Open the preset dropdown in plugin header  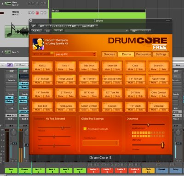pos(96,31)
